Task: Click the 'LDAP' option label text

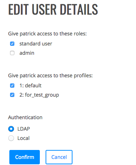Action: (24, 129)
